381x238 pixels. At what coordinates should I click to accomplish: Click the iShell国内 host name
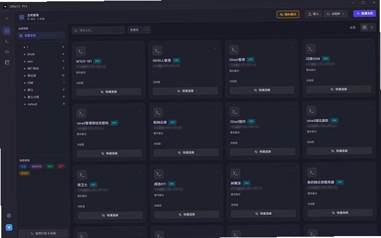(x=238, y=121)
